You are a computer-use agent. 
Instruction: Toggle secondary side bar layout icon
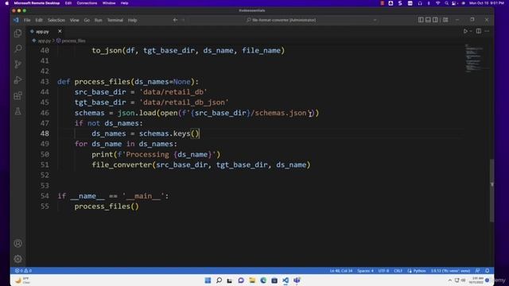pos(435,20)
